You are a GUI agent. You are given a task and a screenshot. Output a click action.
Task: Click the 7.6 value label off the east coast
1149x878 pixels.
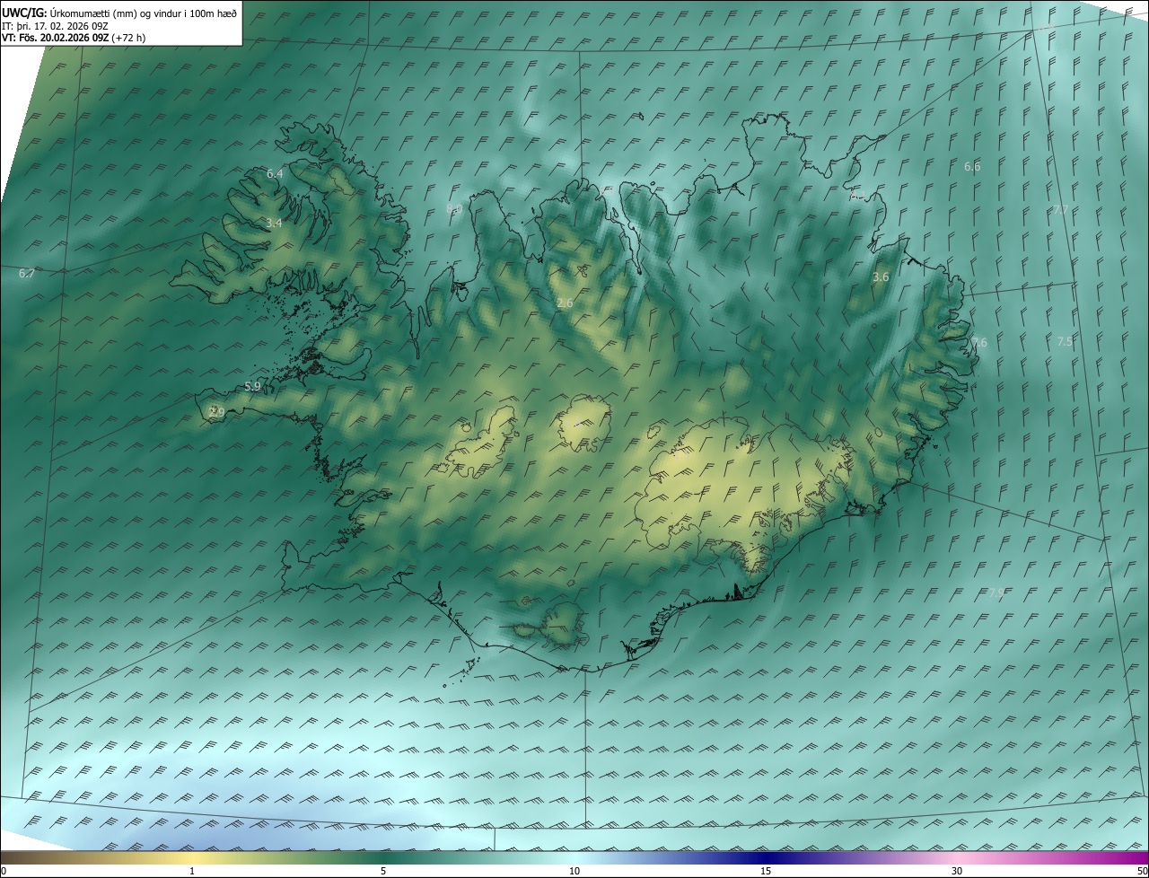978,343
